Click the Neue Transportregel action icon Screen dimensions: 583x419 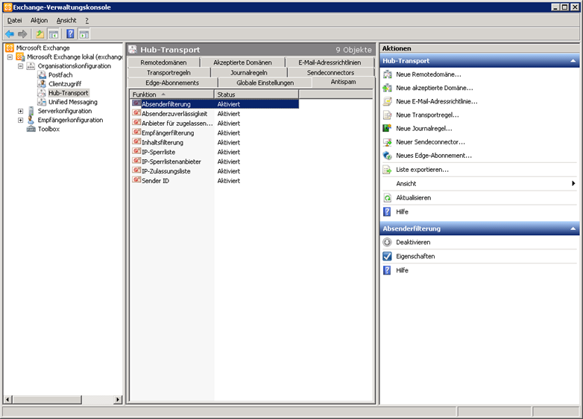(x=387, y=115)
